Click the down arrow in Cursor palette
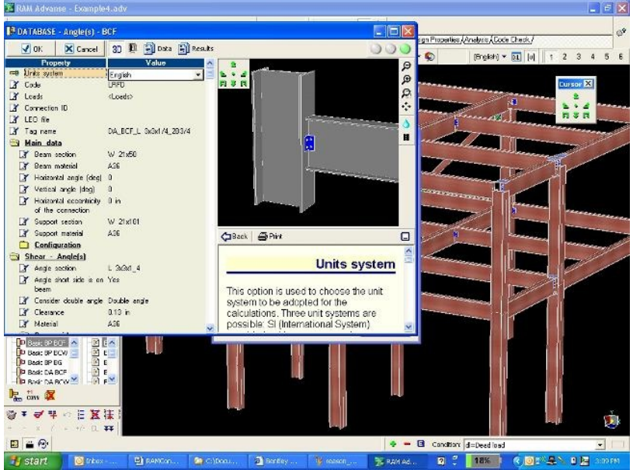 tap(576, 116)
